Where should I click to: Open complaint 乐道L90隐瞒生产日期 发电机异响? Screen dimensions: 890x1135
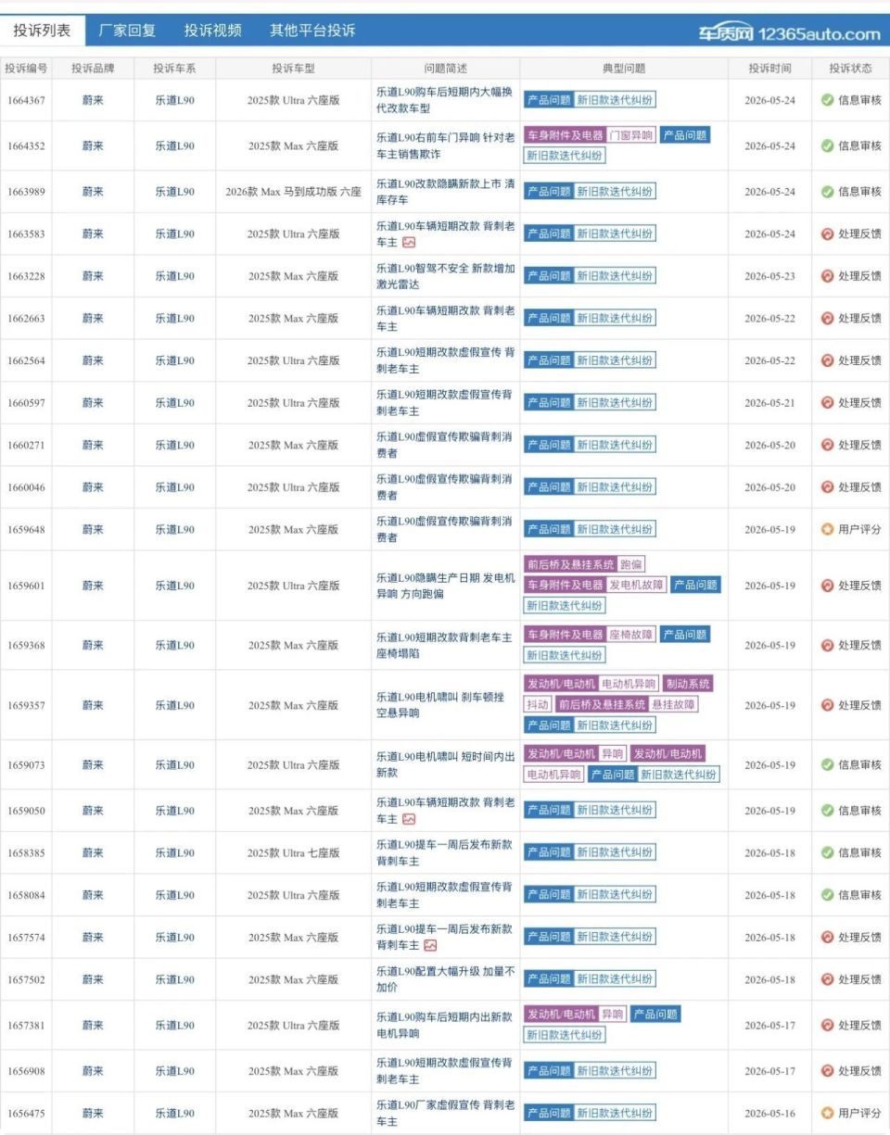(446, 586)
